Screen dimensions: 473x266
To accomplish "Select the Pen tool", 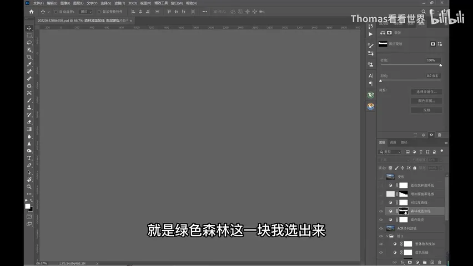I will pos(29,165).
